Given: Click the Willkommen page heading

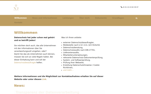Looking at the screenshot, I should [x=26, y=33].
